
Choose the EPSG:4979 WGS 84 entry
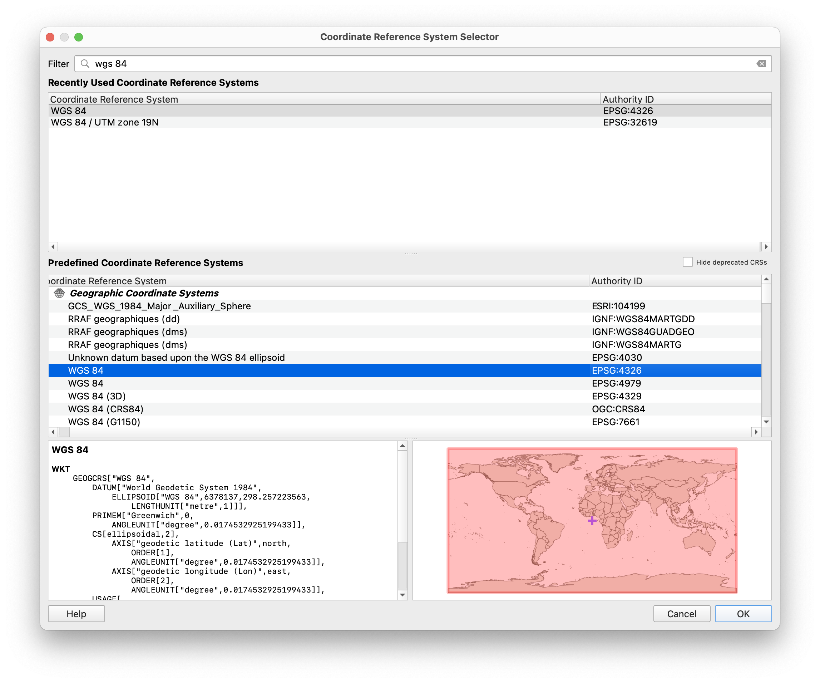(85, 383)
